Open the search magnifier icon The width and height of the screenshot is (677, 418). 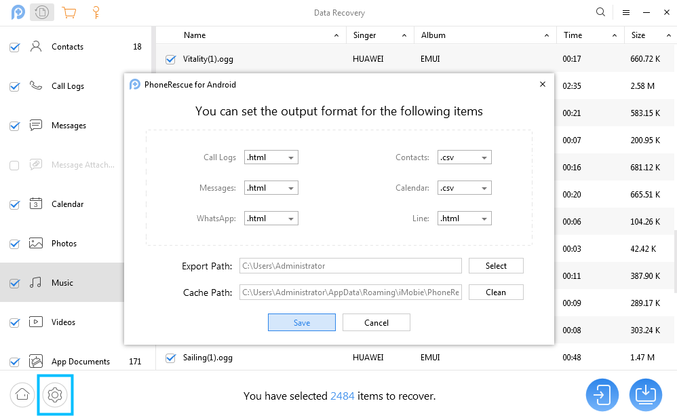pos(600,12)
